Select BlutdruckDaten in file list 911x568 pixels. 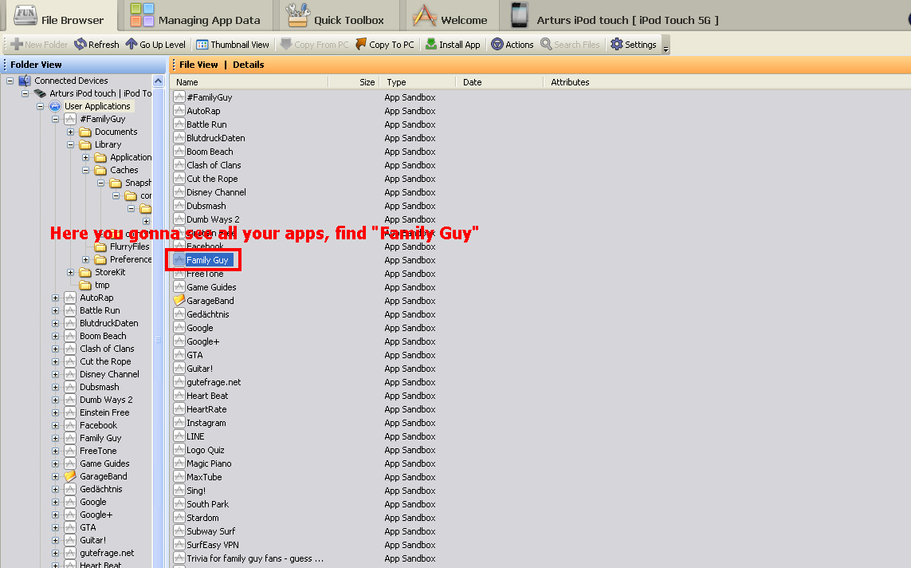(215, 138)
